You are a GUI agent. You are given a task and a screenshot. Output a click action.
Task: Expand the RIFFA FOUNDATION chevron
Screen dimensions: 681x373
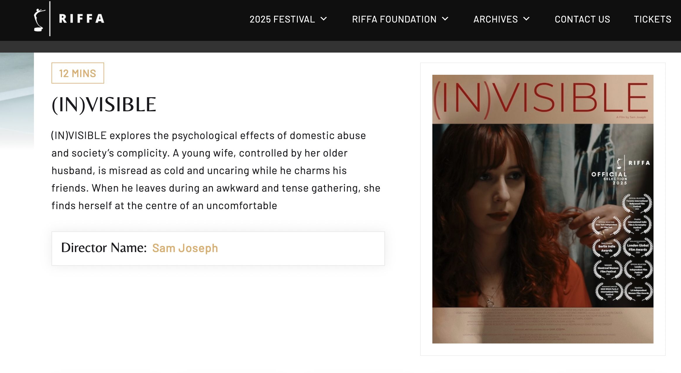click(x=445, y=19)
